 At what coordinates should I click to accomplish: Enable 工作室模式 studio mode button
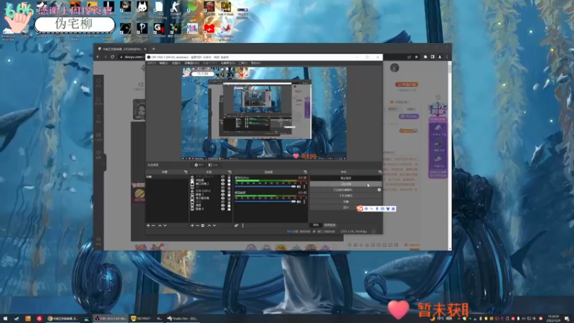tap(346, 195)
